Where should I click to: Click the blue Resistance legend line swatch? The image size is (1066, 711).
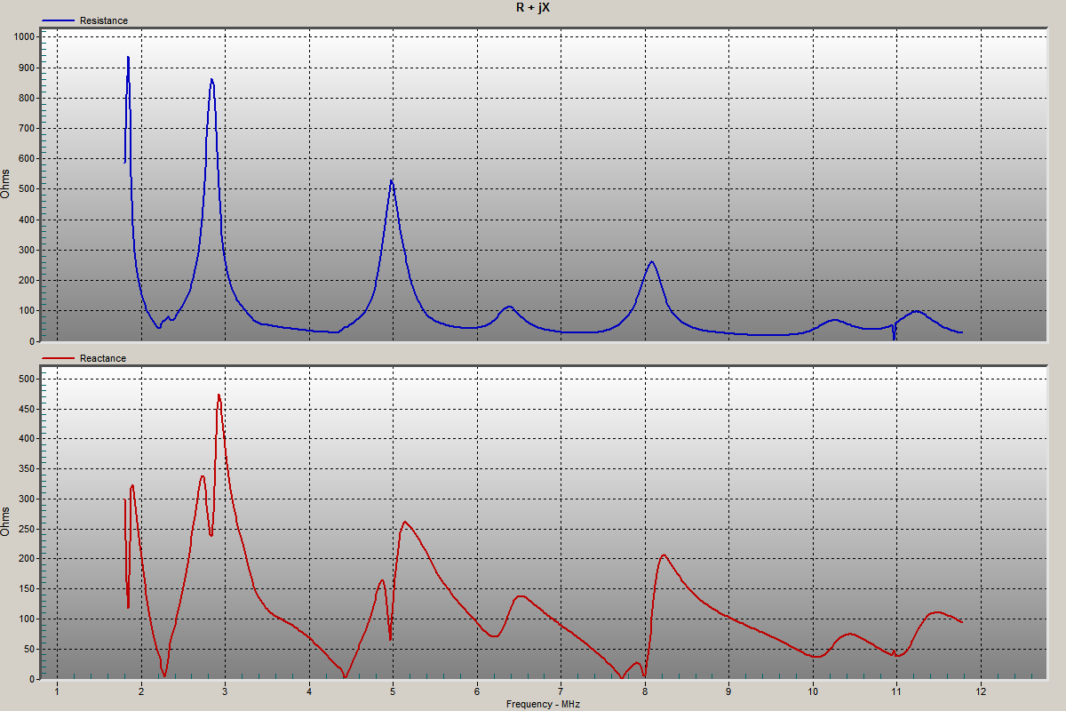coord(59,20)
